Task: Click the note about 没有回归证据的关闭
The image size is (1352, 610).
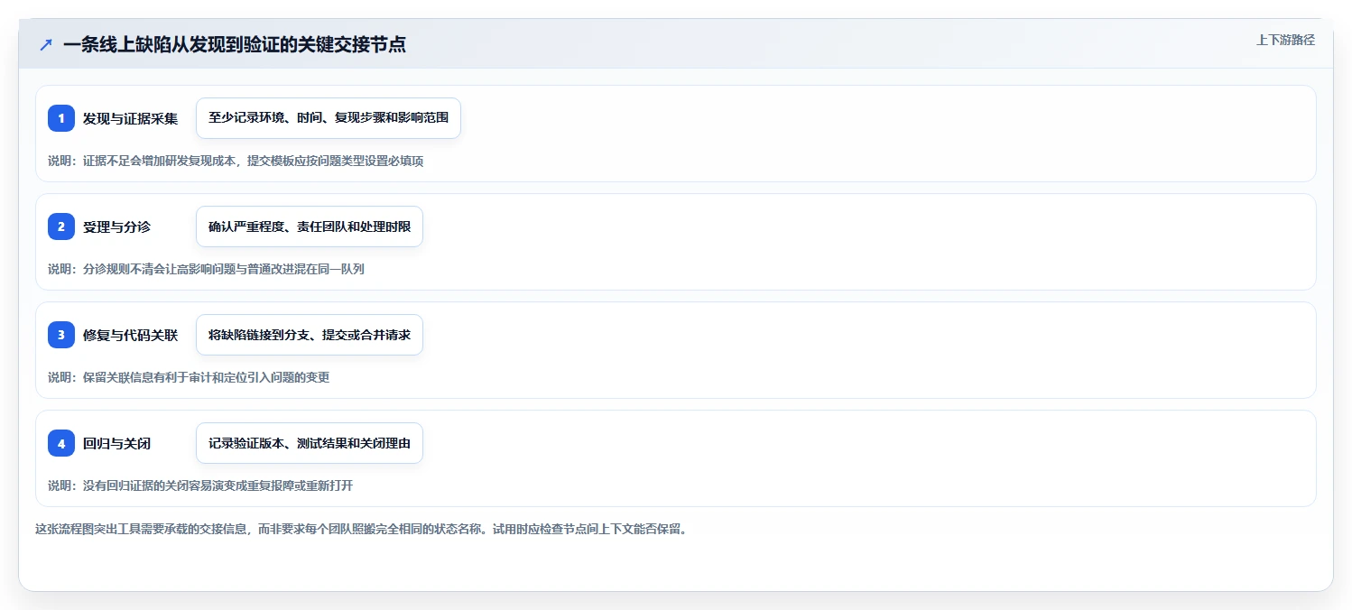Action: 200,485
